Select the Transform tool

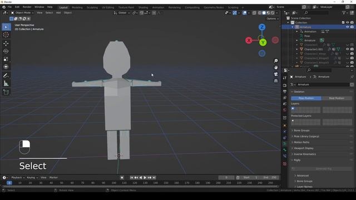[x=6, y=67]
